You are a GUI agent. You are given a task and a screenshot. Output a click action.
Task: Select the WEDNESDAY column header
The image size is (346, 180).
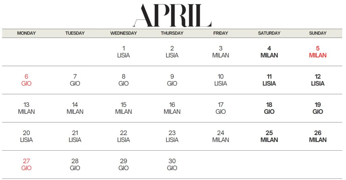pyautogui.click(x=123, y=33)
